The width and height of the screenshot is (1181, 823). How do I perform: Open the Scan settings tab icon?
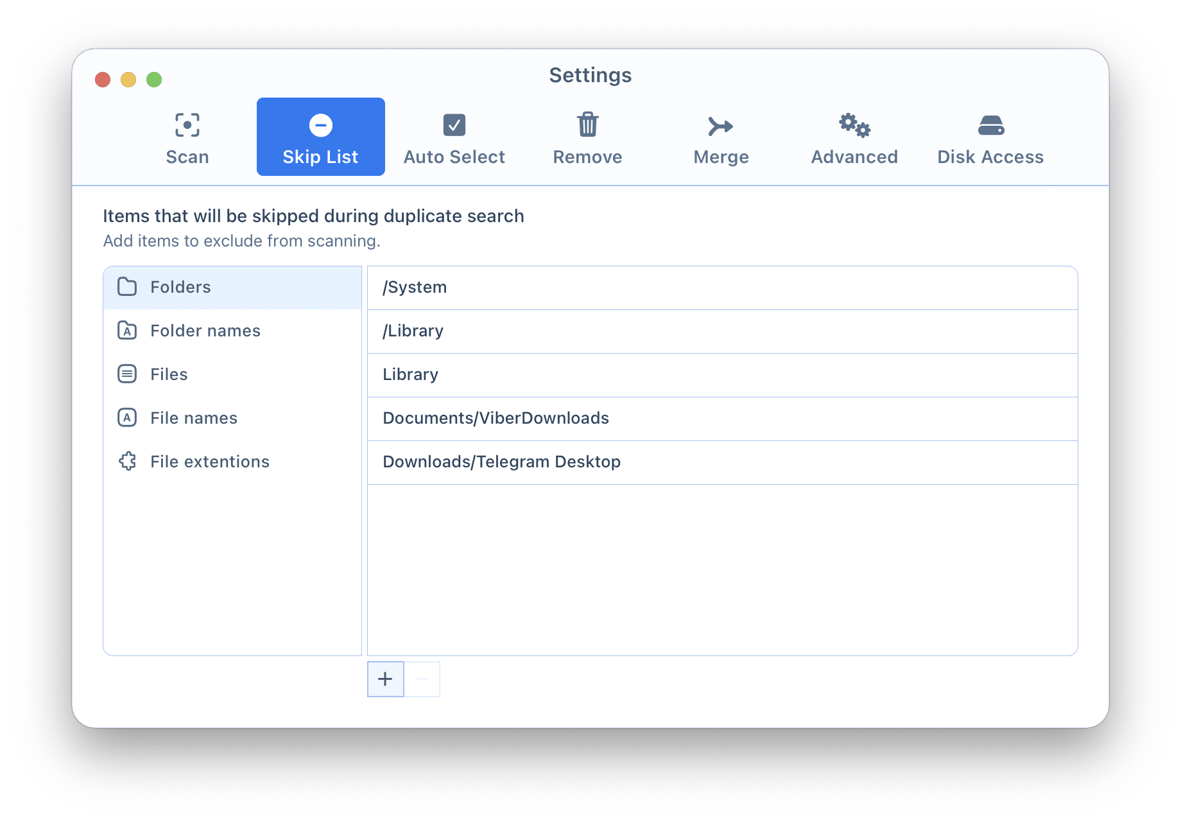click(187, 125)
